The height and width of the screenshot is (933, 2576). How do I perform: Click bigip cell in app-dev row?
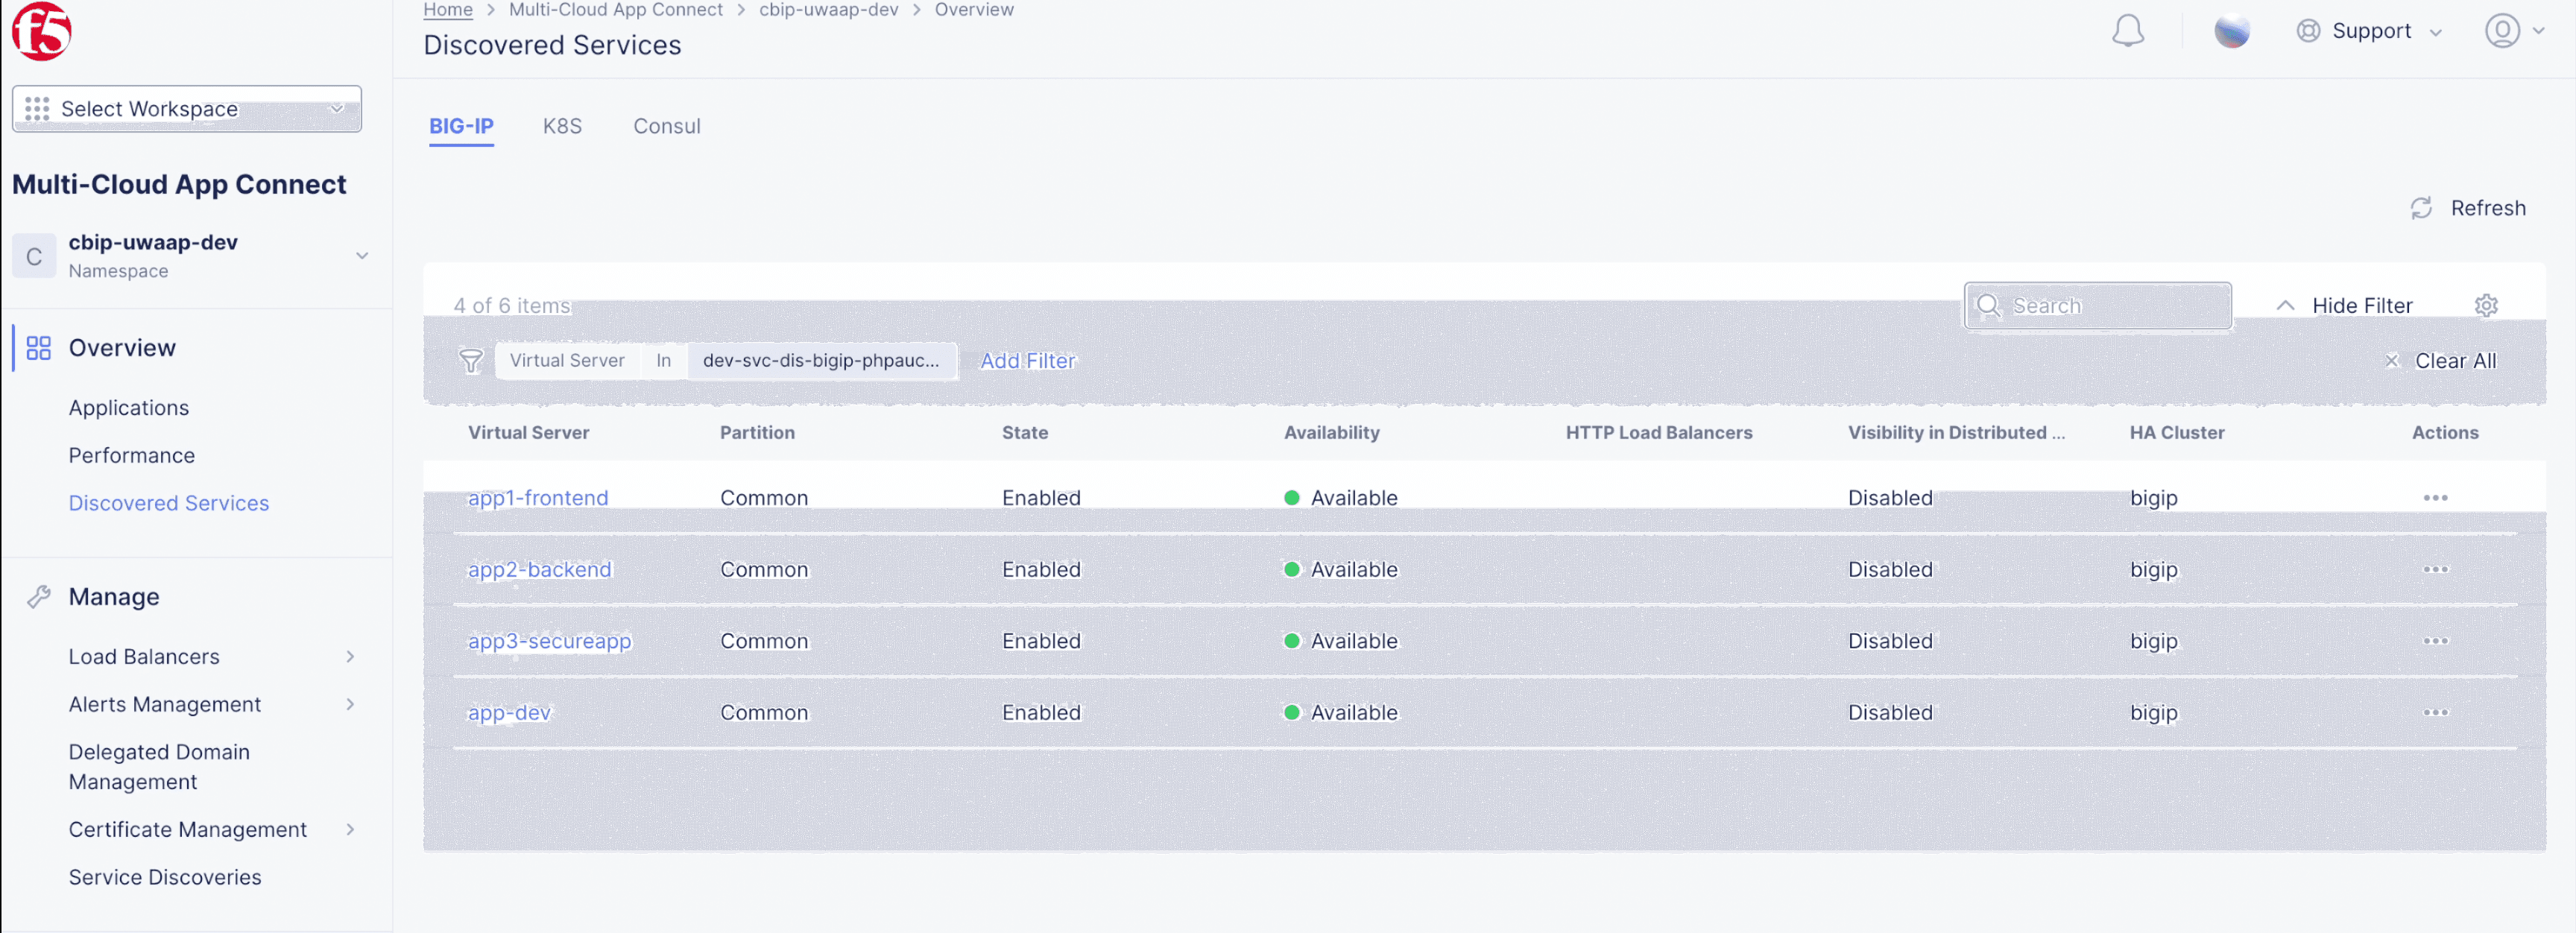point(2153,713)
